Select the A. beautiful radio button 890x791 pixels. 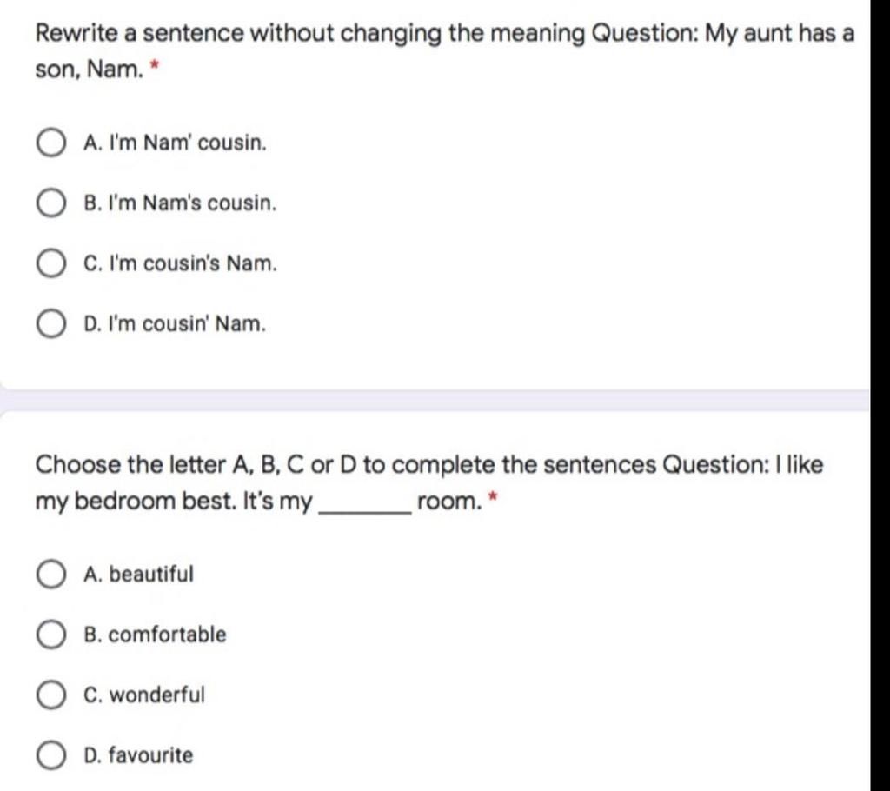tap(51, 574)
